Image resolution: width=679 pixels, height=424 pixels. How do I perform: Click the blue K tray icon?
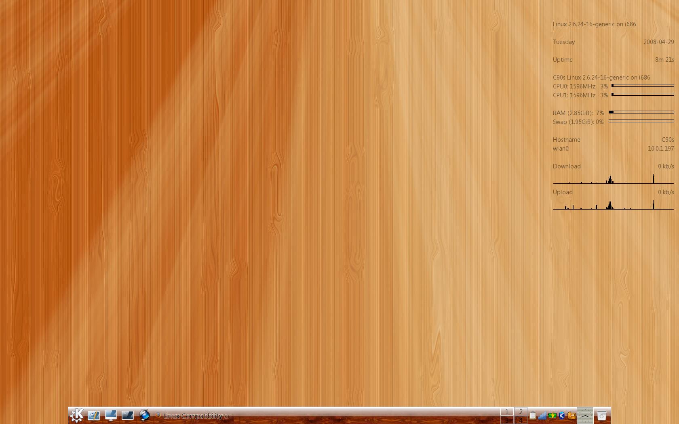562,416
